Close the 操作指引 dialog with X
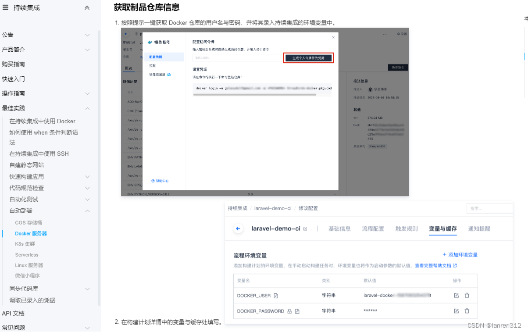528x332 pixels. pos(333,37)
